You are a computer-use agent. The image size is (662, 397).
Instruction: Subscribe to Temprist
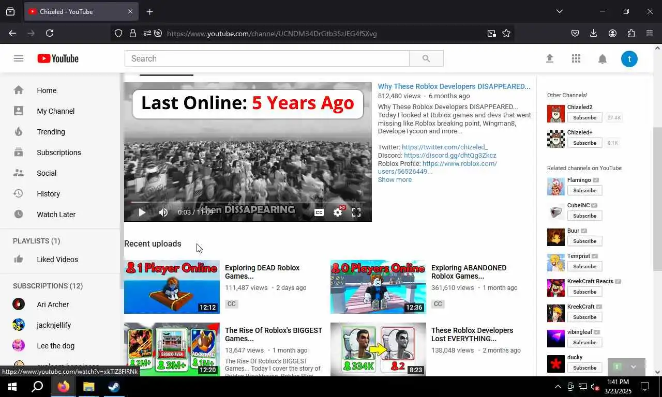585,266
